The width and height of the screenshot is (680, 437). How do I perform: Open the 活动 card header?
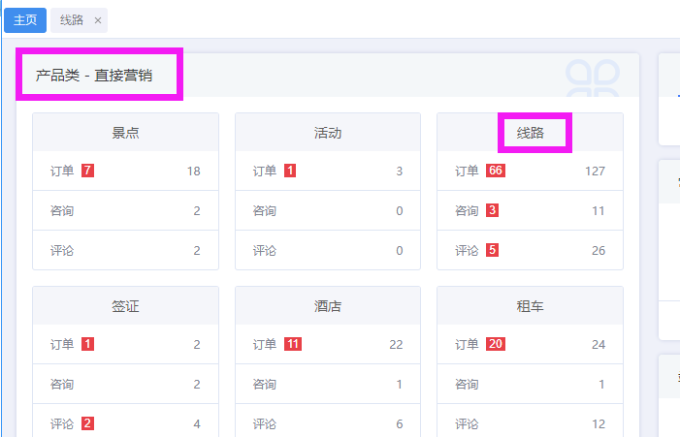tap(328, 133)
